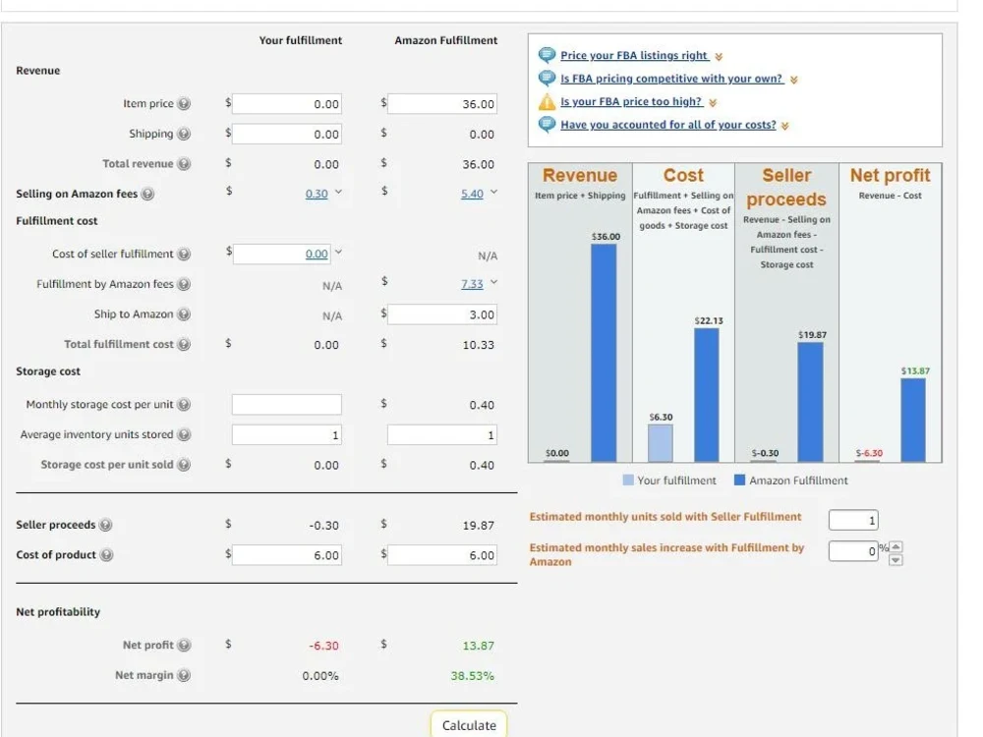The width and height of the screenshot is (983, 737).
Task: Open Is your FBA price too high link
Action: click(631, 101)
